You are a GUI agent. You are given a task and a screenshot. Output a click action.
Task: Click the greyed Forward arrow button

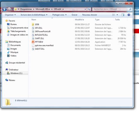tap(9, 9)
